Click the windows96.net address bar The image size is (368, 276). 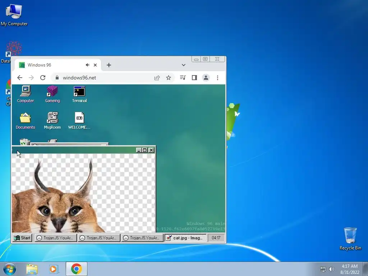(x=112, y=78)
